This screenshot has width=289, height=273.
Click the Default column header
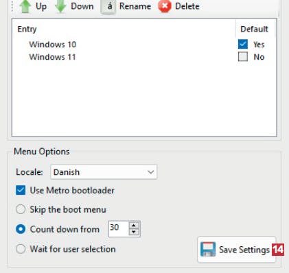(255, 29)
